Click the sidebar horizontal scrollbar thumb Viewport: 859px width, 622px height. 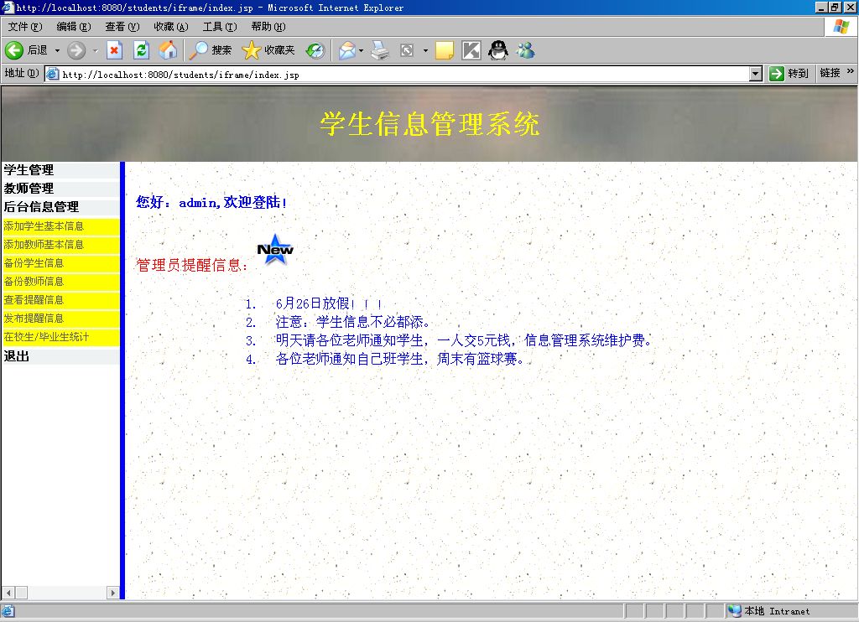pos(21,593)
